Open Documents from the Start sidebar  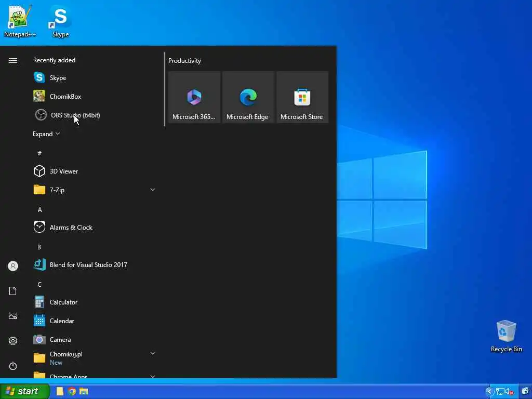click(x=13, y=291)
